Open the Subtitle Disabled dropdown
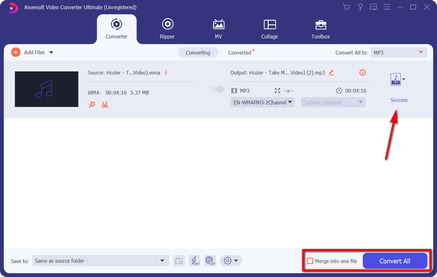 (x=333, y=102)
